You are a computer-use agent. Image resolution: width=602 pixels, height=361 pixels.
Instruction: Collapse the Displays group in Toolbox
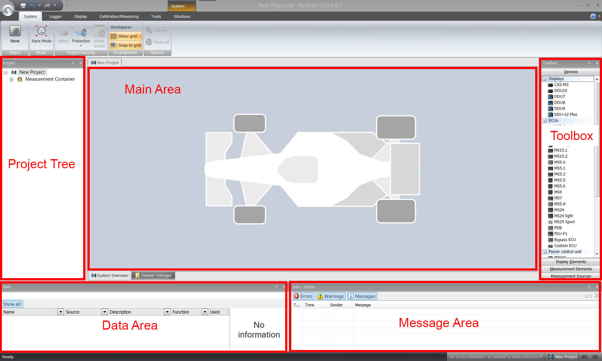pyautogui.click(x=545, y=79)
